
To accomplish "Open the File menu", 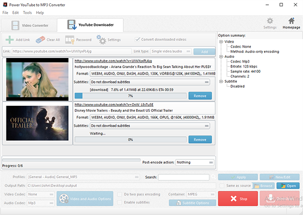I will (5, 13).
